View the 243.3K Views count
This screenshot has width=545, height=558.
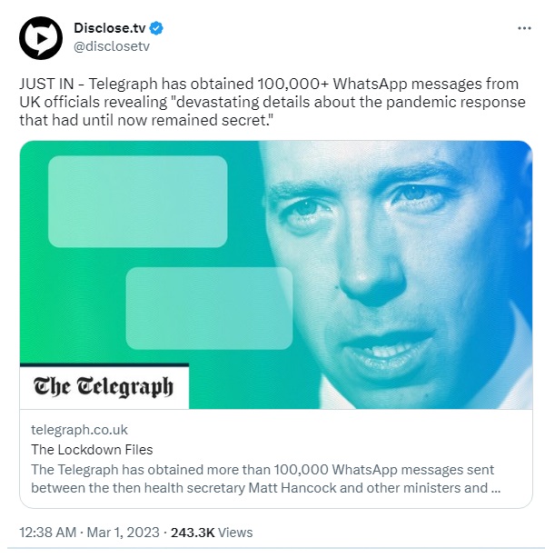(212, 533)
